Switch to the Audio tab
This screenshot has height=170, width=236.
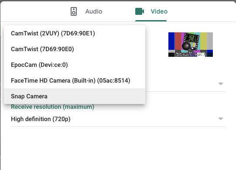click(86, 11)
